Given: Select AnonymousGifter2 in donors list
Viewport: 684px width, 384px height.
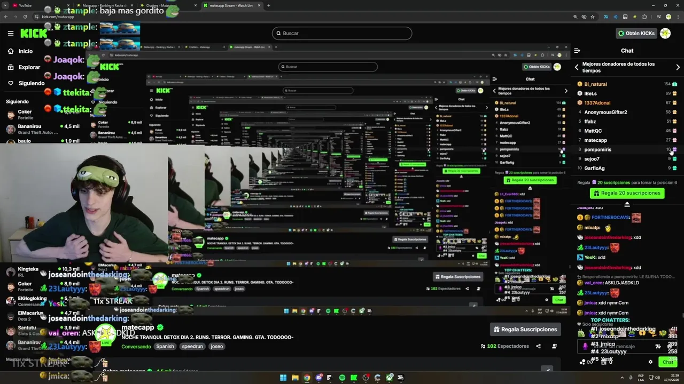Looking at the screenshot, I should (x=627, y=112).
